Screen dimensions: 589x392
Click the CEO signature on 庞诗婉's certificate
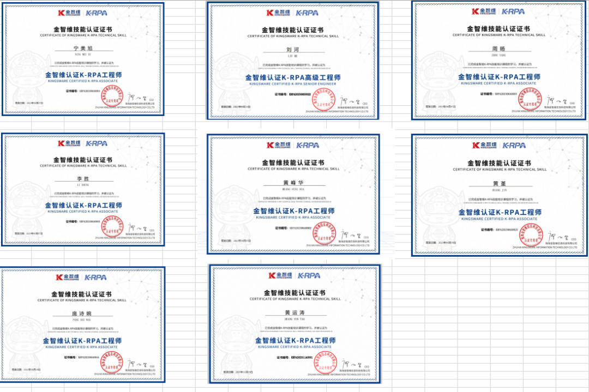point(137,364)
